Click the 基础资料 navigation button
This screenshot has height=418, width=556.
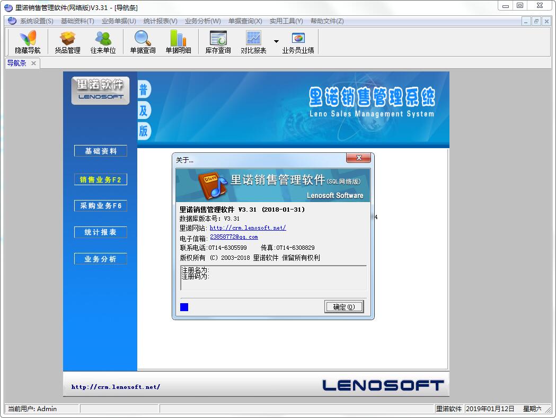point(101,151)
